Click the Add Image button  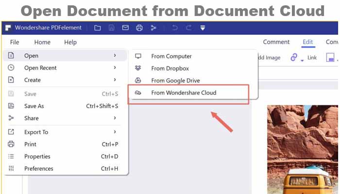269,58
